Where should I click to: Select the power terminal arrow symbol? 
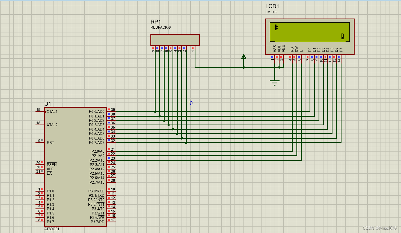click(x=243, y=57)
